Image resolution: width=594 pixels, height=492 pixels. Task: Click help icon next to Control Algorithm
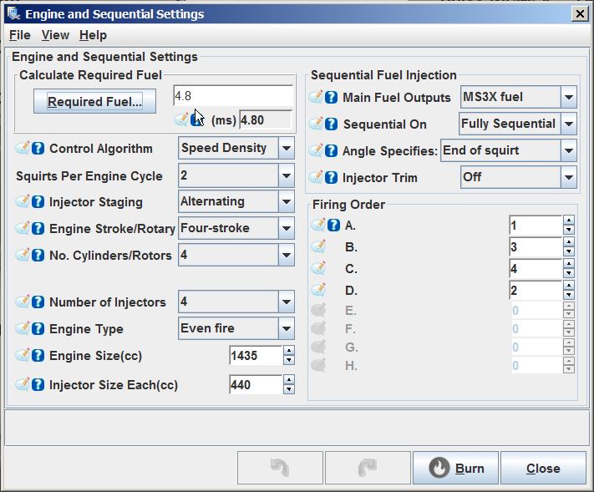38,149
